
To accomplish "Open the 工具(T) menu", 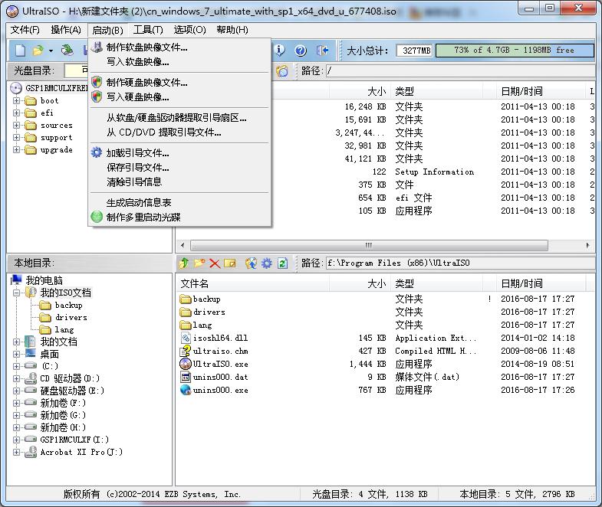I will click(148, 30).
